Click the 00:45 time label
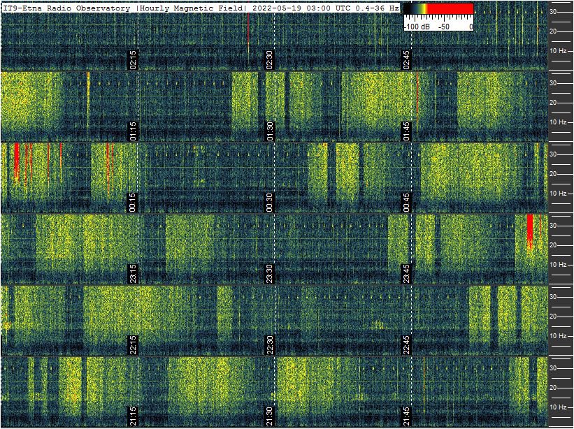This screenshot has height=429, width=574. (407, 202)
